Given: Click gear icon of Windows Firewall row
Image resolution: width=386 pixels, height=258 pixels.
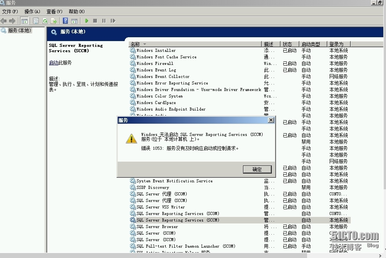Looking at the screenshot, I should pyautogui.click(x=133, y=63).
